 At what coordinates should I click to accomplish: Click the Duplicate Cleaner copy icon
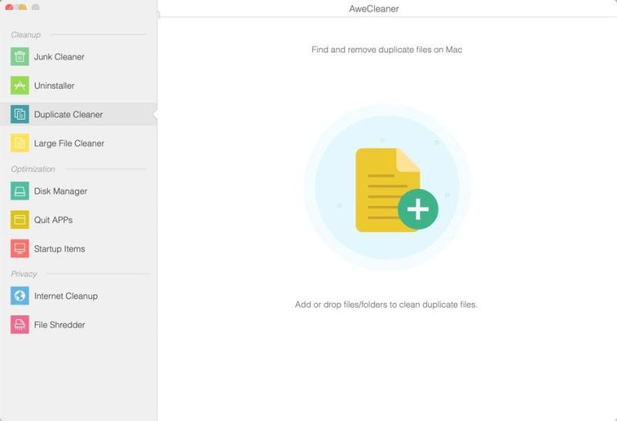point(20,114)
